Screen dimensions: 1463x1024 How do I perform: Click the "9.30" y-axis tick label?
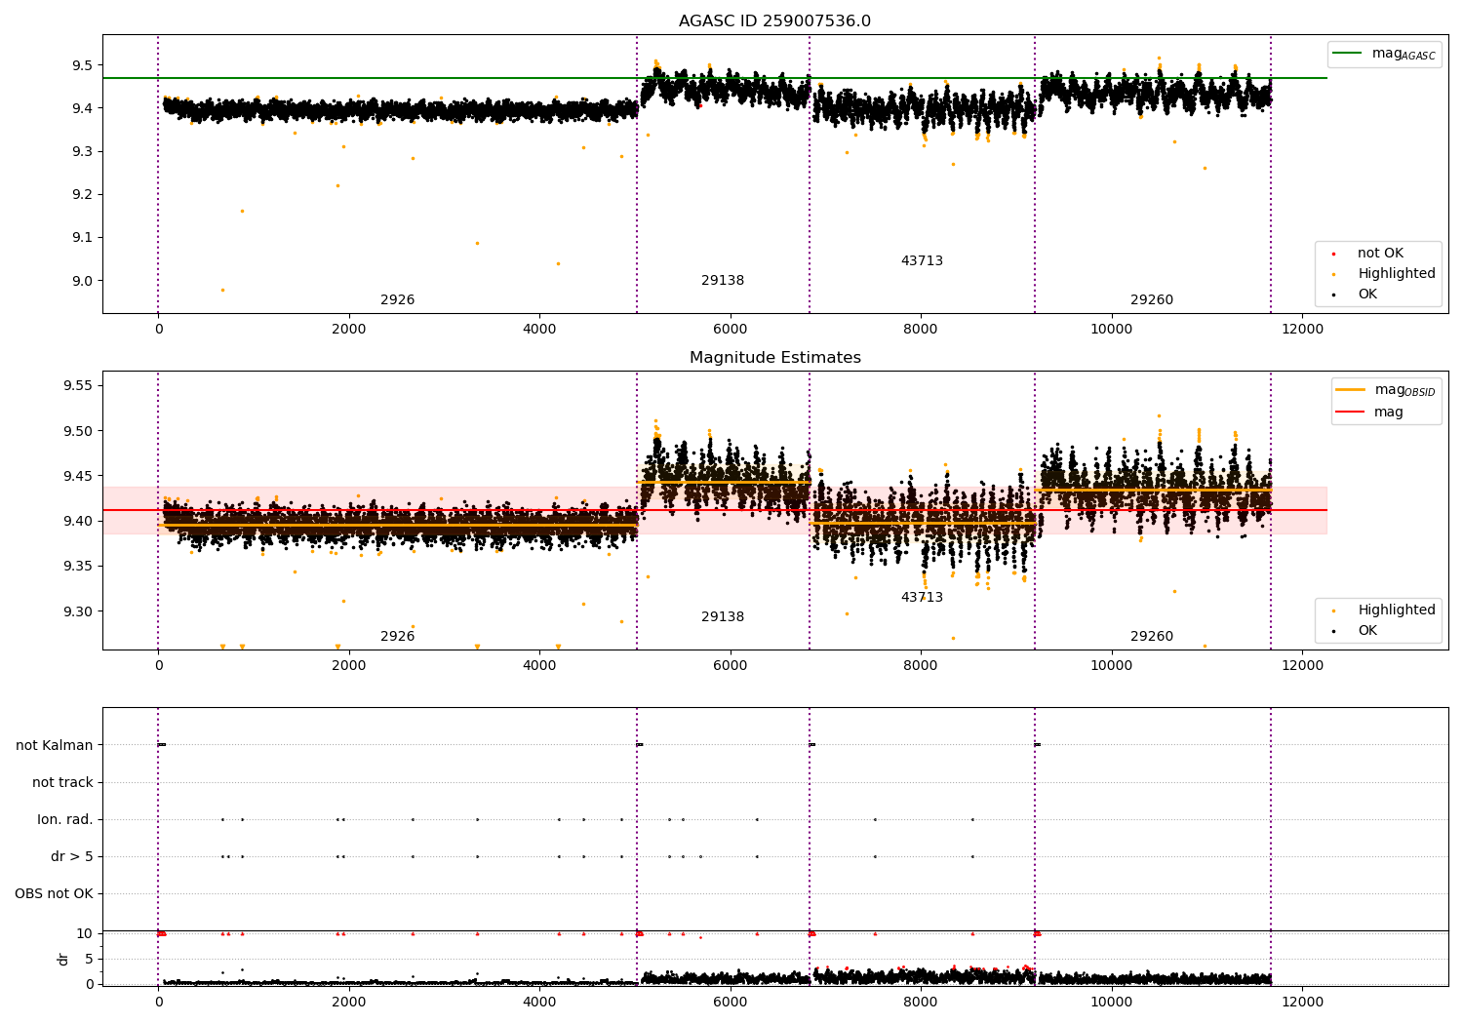77,611
